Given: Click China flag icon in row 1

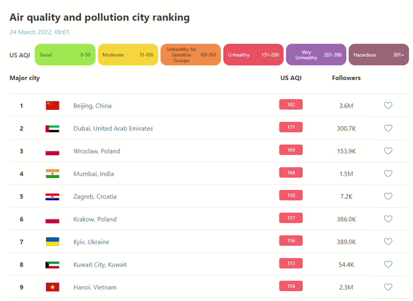Looking at the screenshot, I should 53,106.
